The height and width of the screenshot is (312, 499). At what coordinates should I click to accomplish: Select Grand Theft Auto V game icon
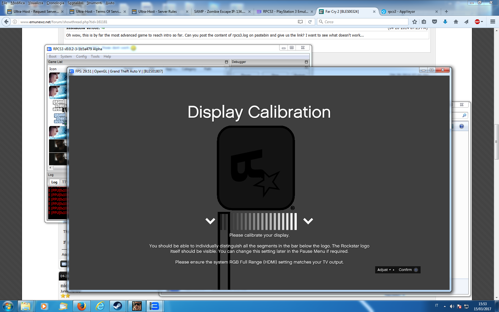60,119
